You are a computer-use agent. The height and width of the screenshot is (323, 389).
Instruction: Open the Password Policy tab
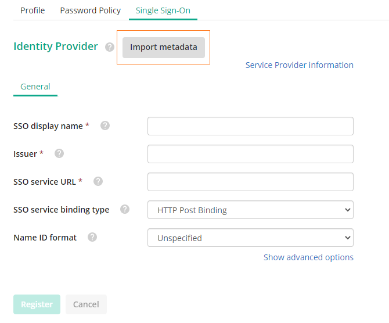(x=91, y=10)
